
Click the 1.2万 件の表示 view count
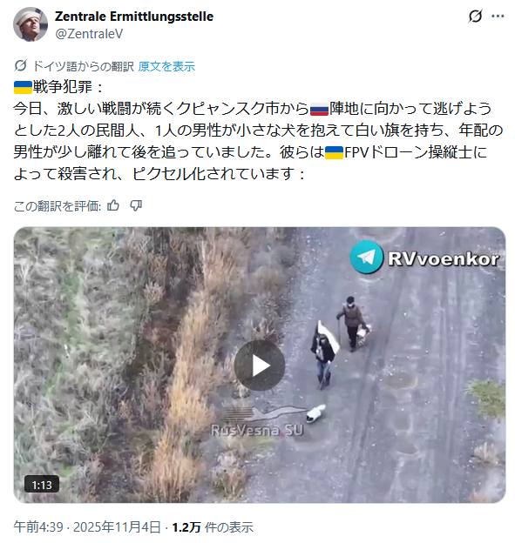pos(213,527)
